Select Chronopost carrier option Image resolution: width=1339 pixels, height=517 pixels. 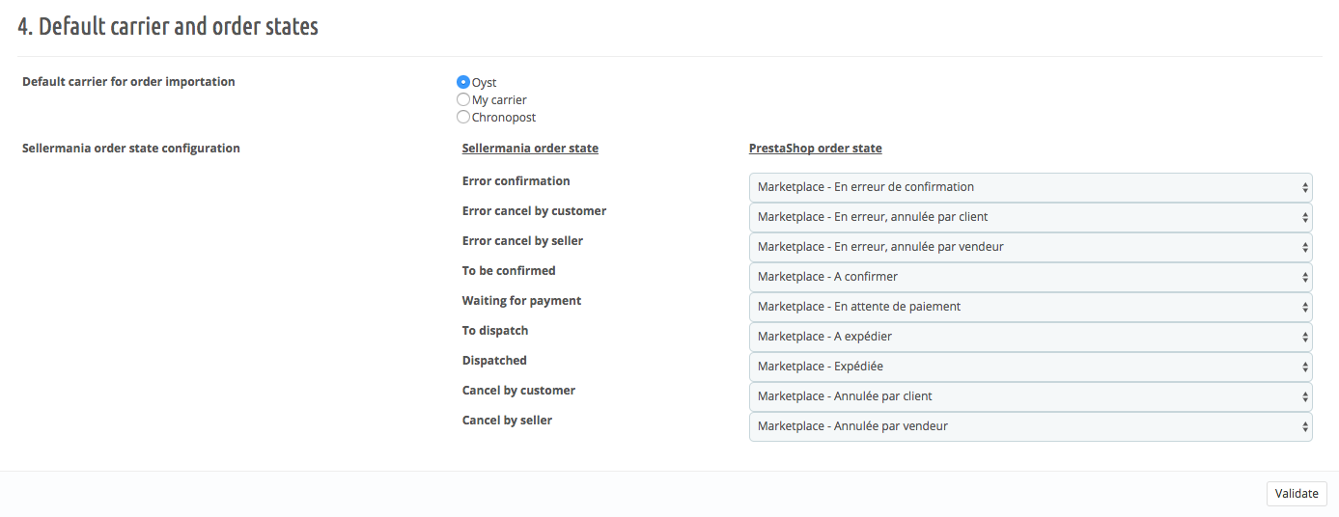(463, 118)
